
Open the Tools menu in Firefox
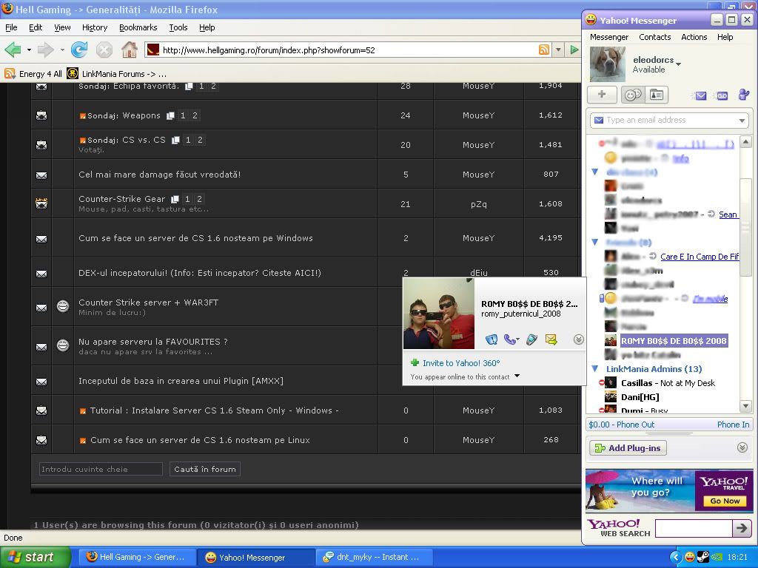point(178,27)
